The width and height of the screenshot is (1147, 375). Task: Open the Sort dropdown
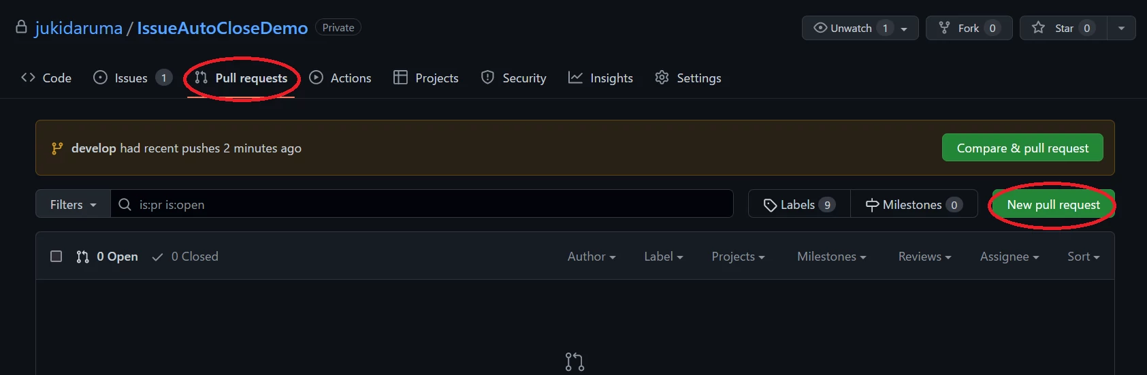tap(1083, 256)
